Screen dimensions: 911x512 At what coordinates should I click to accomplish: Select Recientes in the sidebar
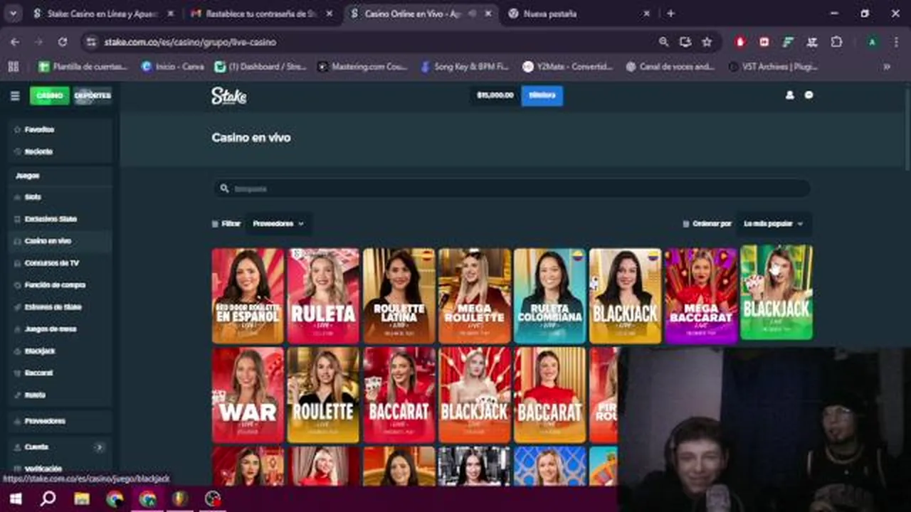click(x=60, y=151)
